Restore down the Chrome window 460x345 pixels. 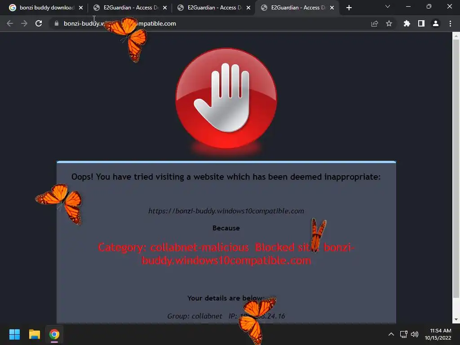[x=429, y=6]
